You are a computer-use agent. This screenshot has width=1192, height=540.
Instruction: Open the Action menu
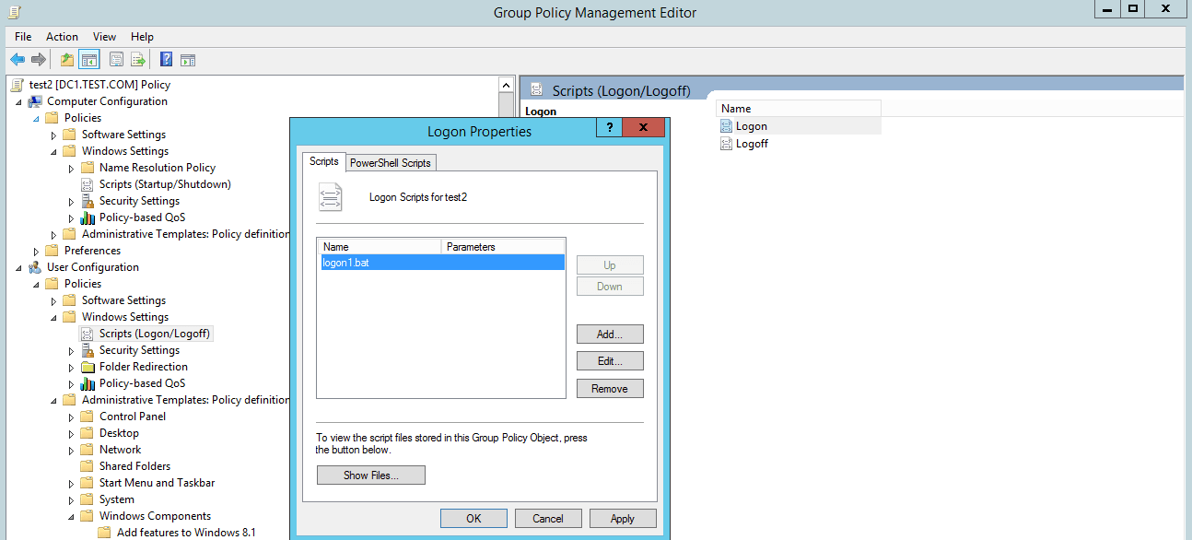pos(63,37)
